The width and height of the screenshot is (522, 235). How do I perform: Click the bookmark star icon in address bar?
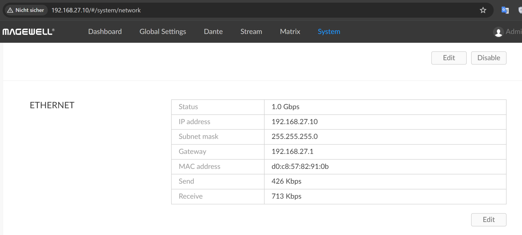click(x=483, y=10)
